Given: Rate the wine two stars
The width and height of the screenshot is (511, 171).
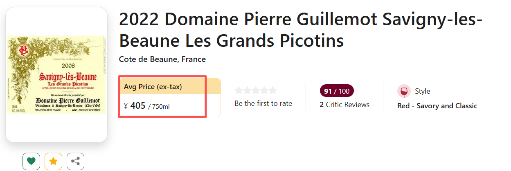Looking at the screenshot, I should pos(248,90).
